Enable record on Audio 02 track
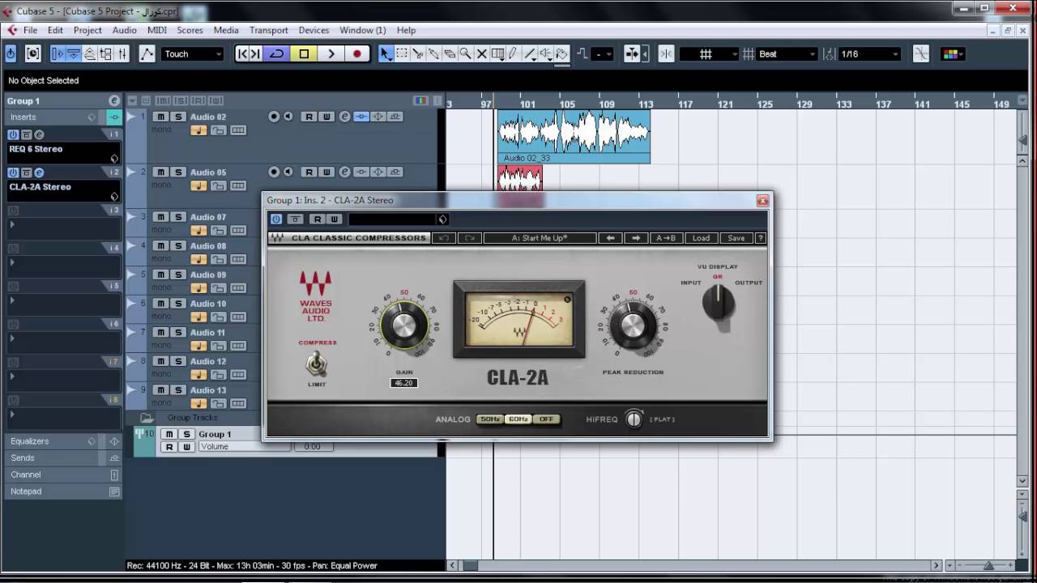The width and height of the screenshot is (1037, 583). tap(274, 117)
